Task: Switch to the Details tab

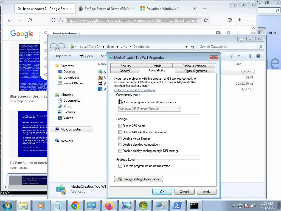Action: click(x=157, y=66)
